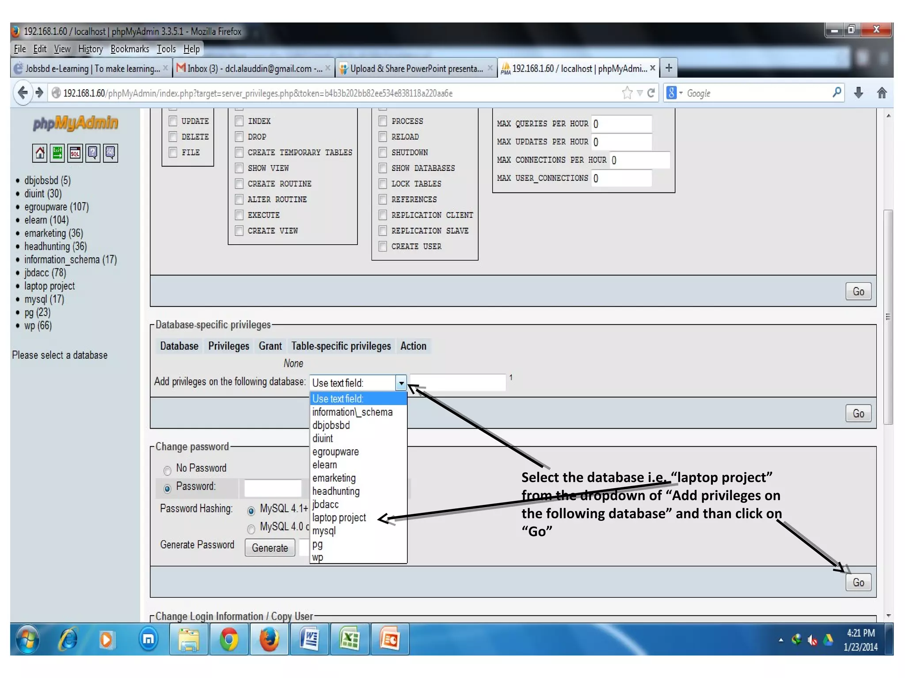Viewport: 905px width, 678px height.
Task: Check the REPLICATION CLIENT checkbox
Action: [x=383, y=215]
